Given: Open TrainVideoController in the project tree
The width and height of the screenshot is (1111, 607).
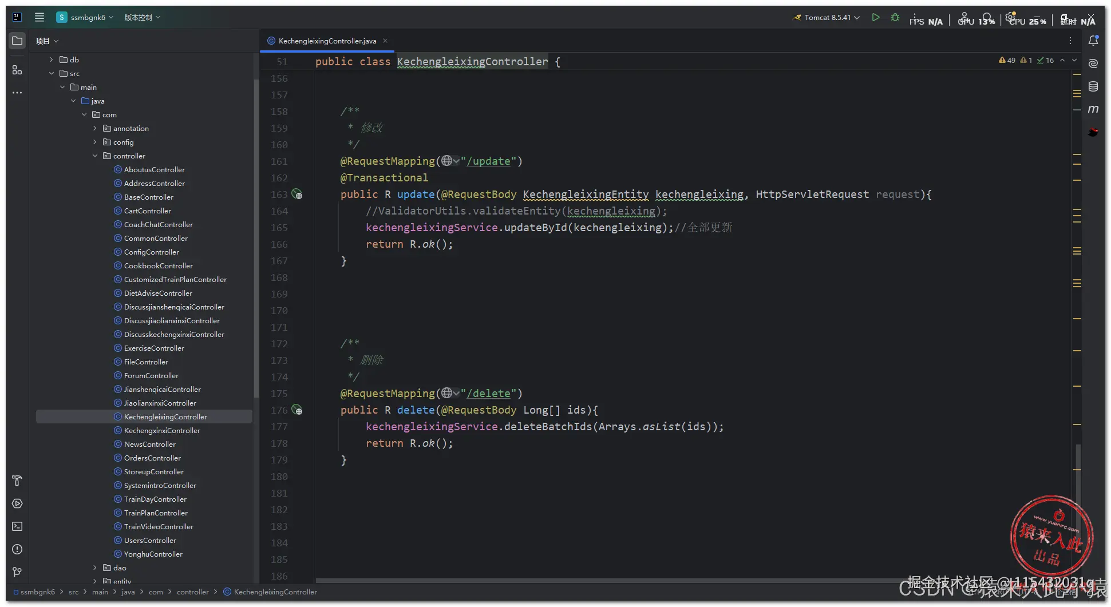Looking at the screenshot, I should pyautogui.click(x=153, y=526).
